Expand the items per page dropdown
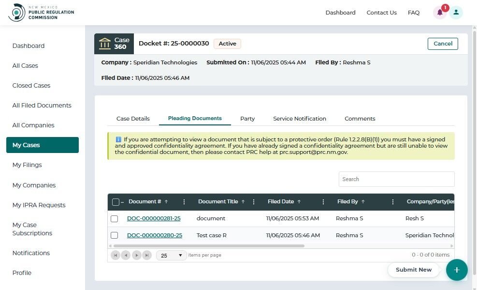 point(171,255)
